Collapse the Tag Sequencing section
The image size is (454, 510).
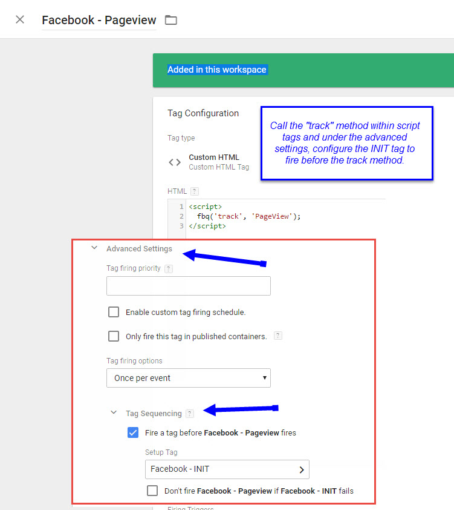pyautogui.click(x=114, y=412)
